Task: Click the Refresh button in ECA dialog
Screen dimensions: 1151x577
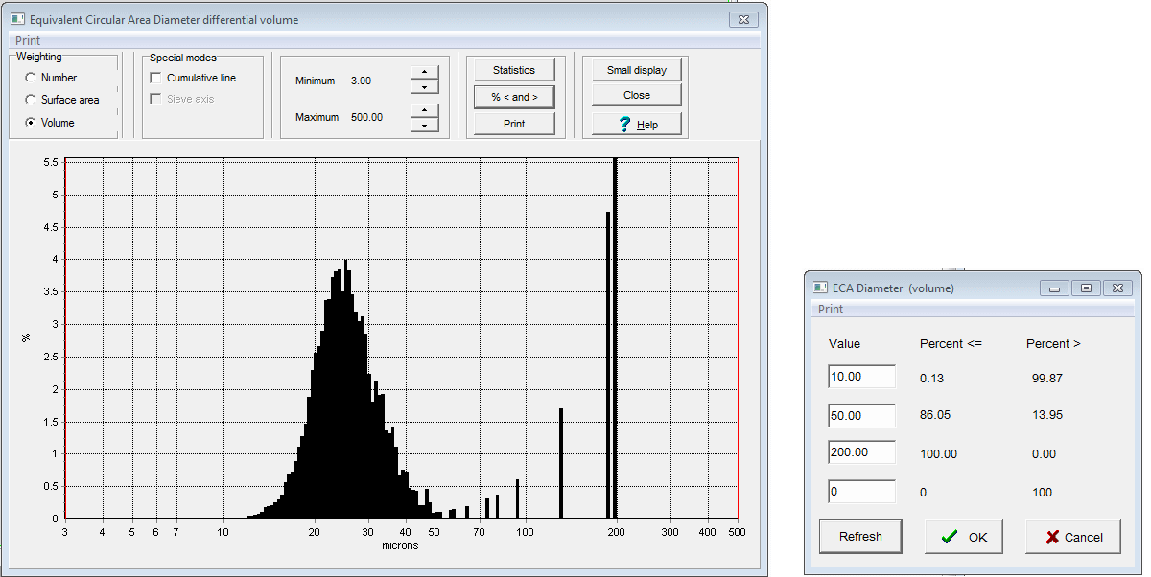Action: [x=860, y=537]
